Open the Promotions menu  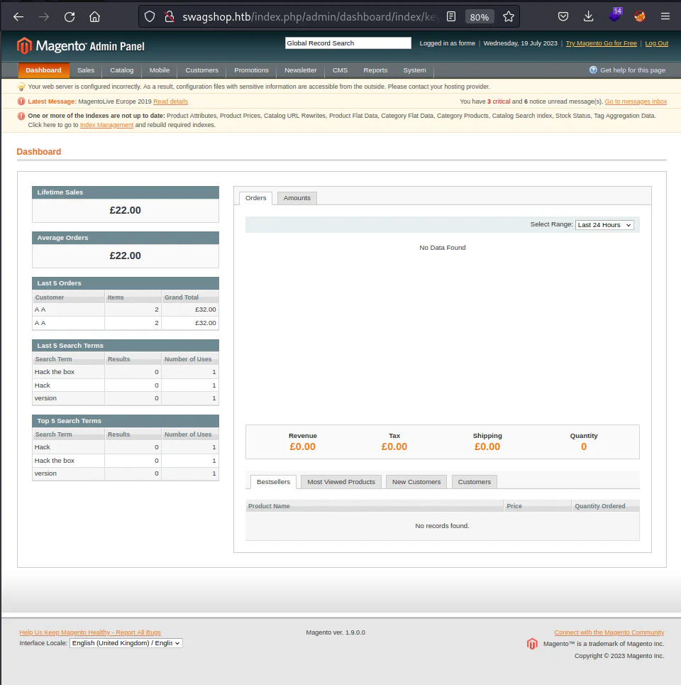[x=251, y=70]
